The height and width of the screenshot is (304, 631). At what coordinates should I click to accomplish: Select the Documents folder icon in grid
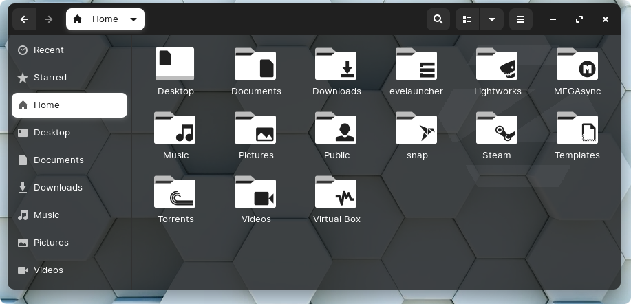[x=255, y=64]
